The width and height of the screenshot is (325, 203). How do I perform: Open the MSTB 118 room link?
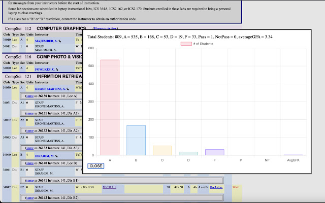pyautogui.click(x=110, y=187)
